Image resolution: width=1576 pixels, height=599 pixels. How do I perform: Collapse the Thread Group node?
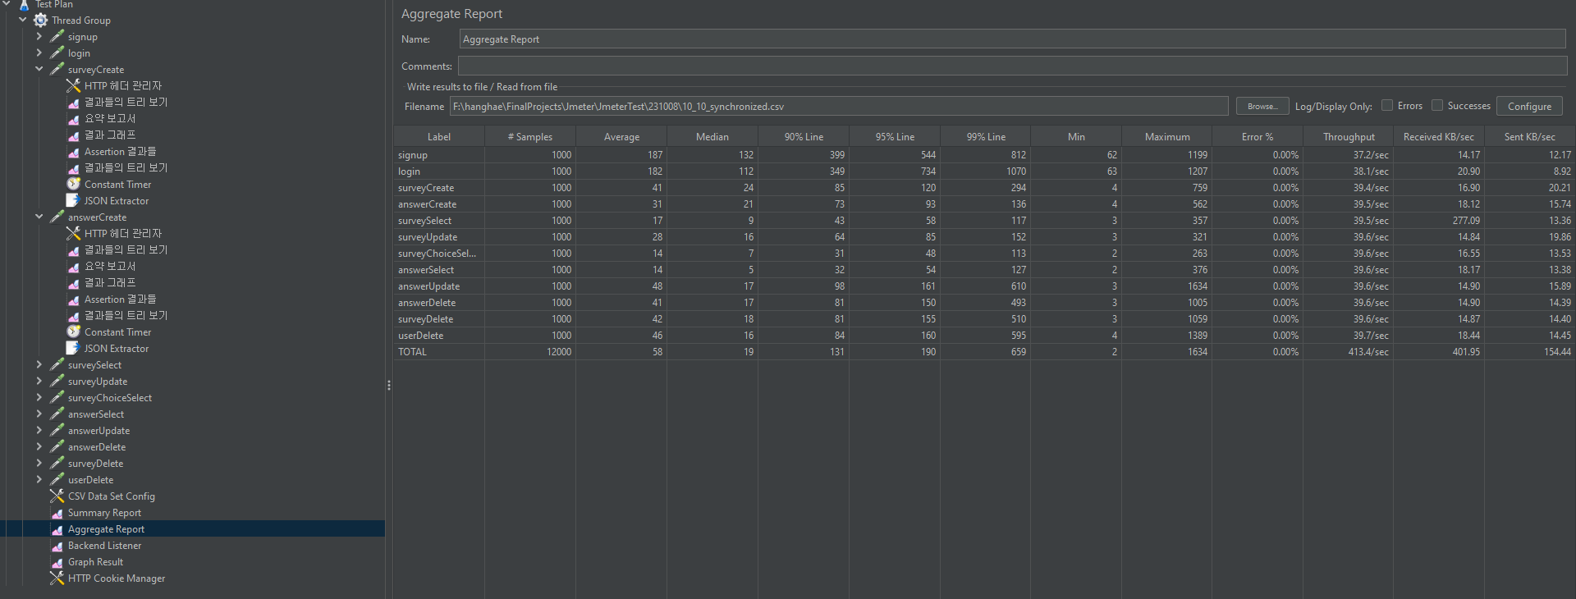[23, 20]
